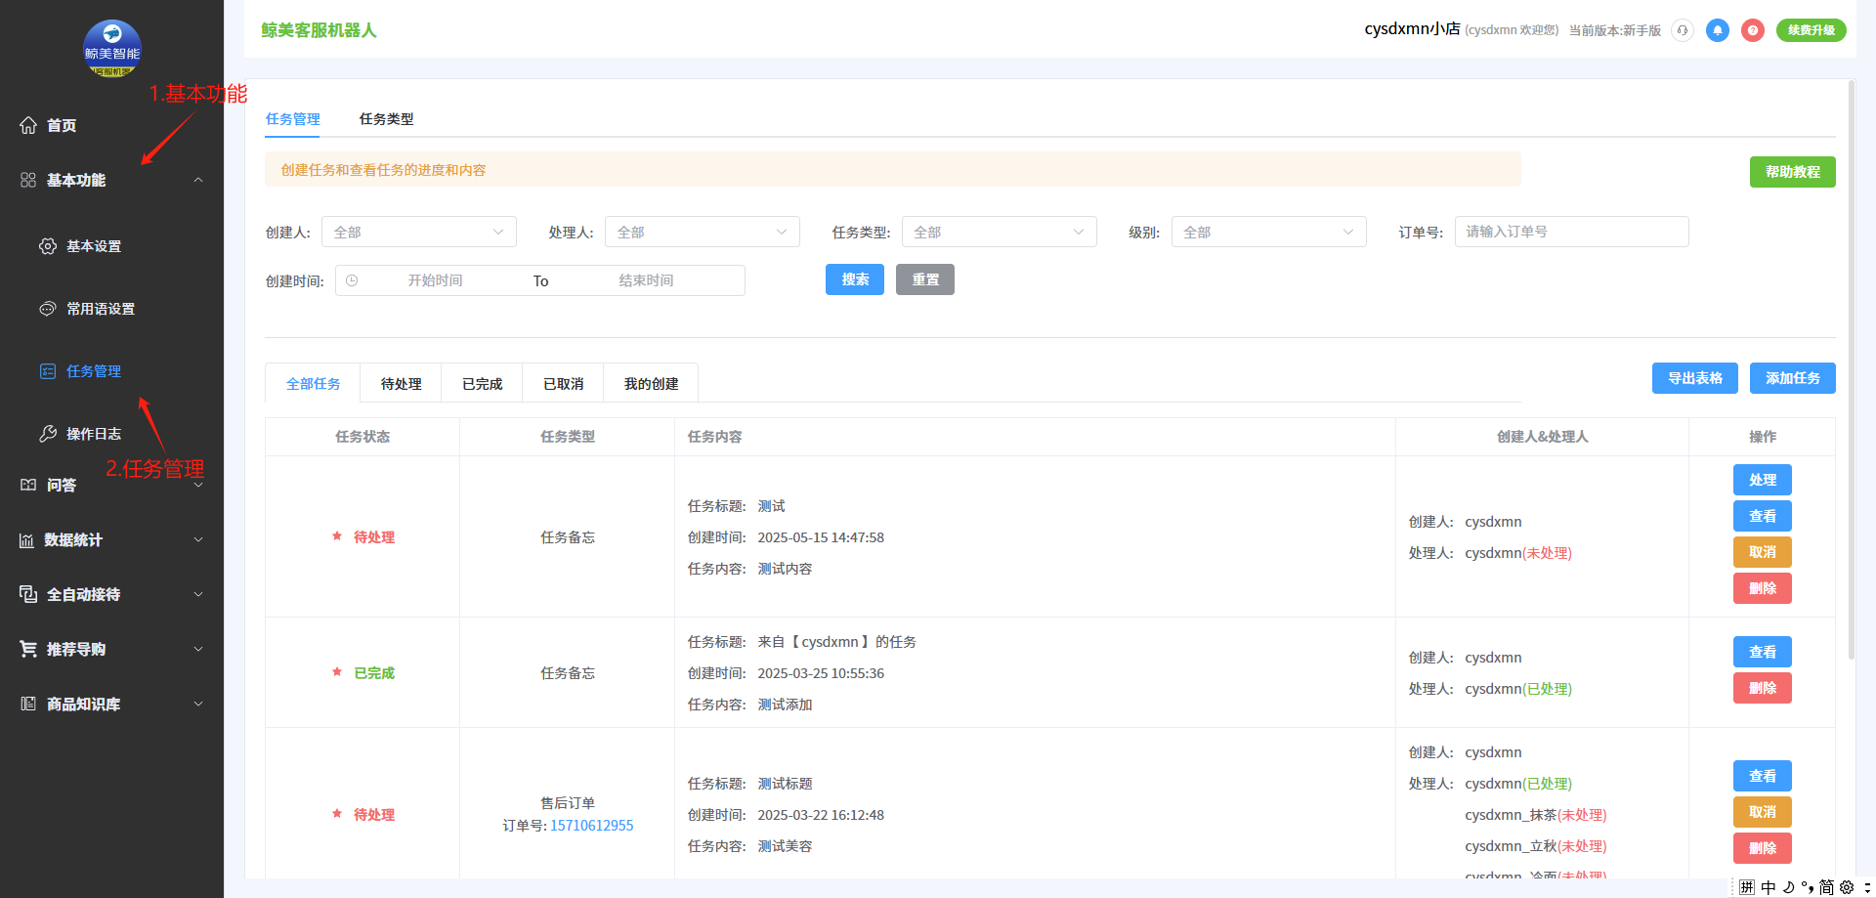Click the 订单号 input field

[1571, 232]
